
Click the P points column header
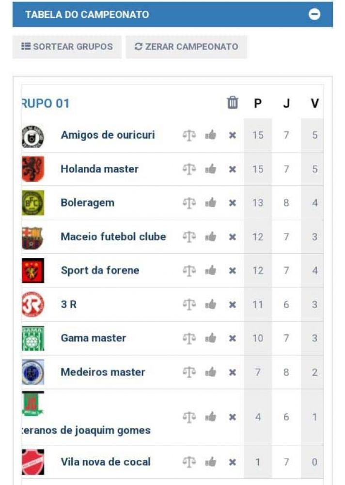258,103
